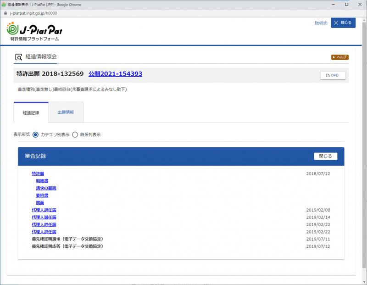Image resolution: width=367 pixels, height=285 pixels.
Task: Click the Chrome favicon in title bar
Action: 4,5
